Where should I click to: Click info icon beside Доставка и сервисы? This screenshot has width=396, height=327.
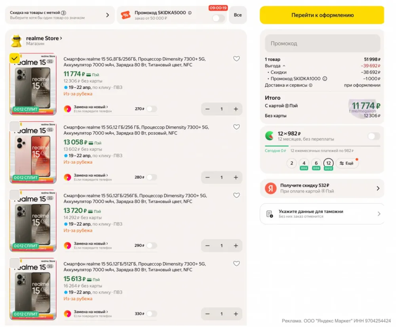point(310,85)
